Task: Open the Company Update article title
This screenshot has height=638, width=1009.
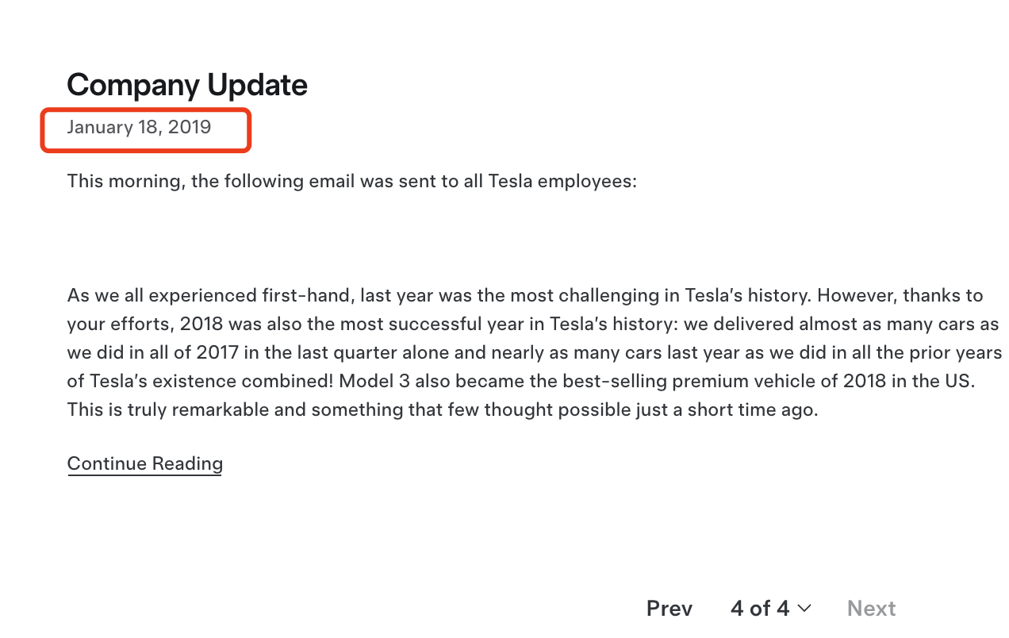Action: tap(187, 85)
